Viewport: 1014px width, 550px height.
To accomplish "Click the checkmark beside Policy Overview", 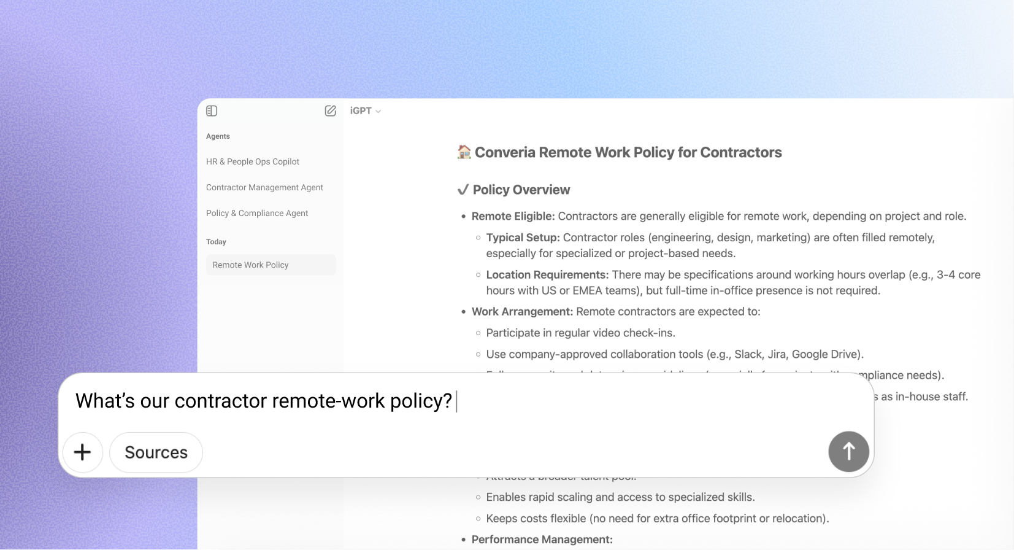I will pyautogui.click(x=463, y=190).
